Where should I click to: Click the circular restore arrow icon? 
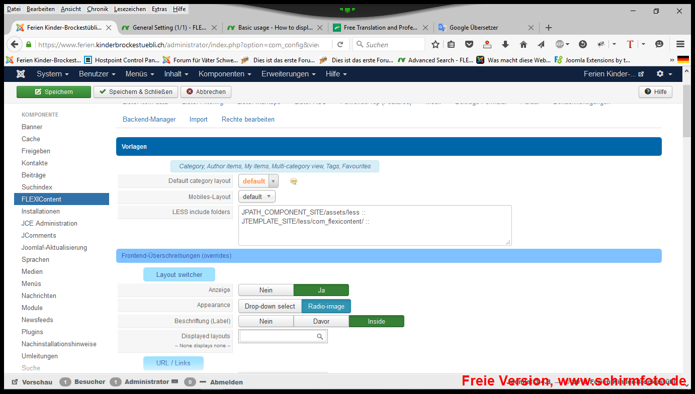coord(582,44)
